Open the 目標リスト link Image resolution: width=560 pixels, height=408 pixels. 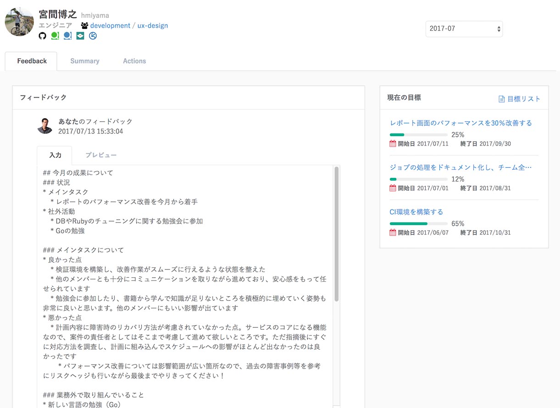[x=523, y=98]
